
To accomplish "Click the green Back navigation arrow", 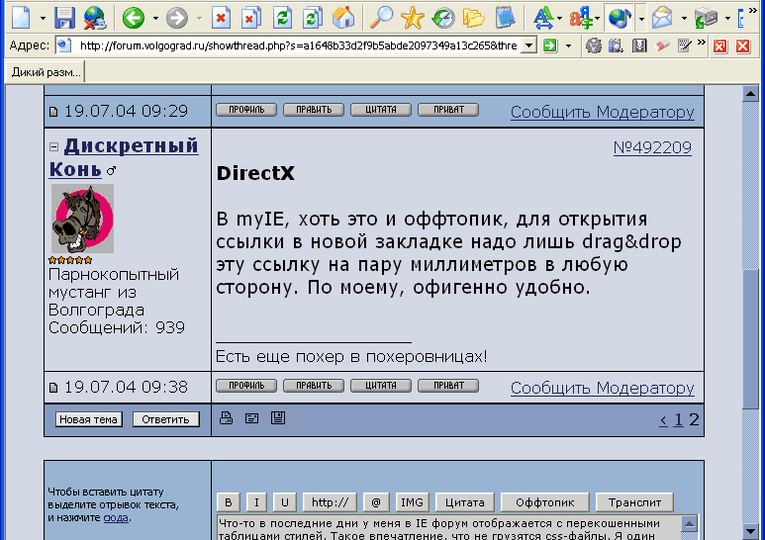I will (x=133, y=17).
